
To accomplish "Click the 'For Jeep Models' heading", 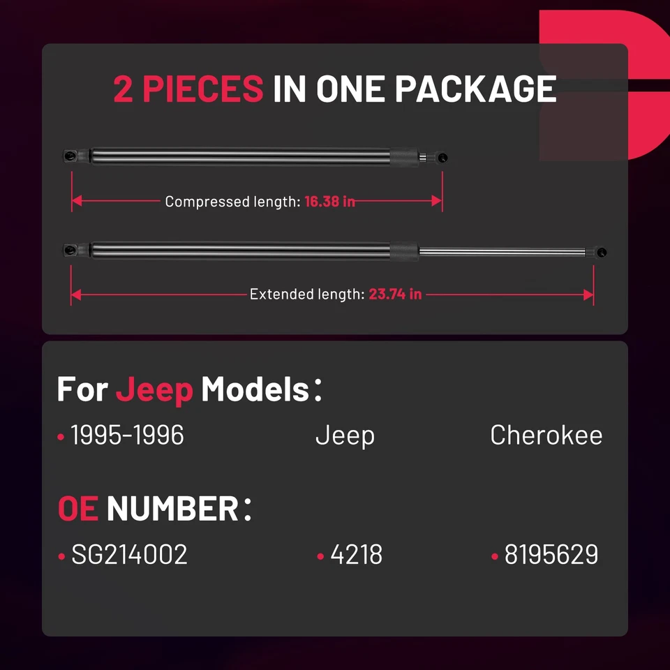I will (x=189, y=389).
